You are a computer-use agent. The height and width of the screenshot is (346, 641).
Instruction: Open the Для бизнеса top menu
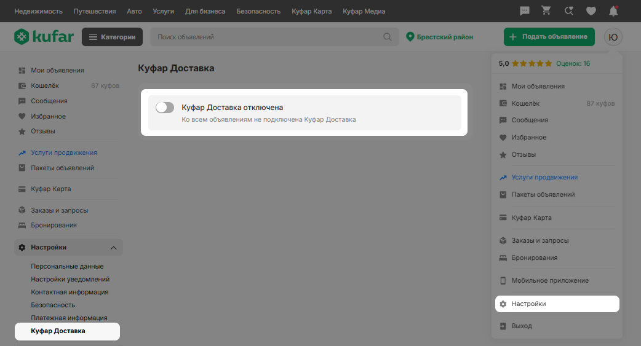click(205, 12)
